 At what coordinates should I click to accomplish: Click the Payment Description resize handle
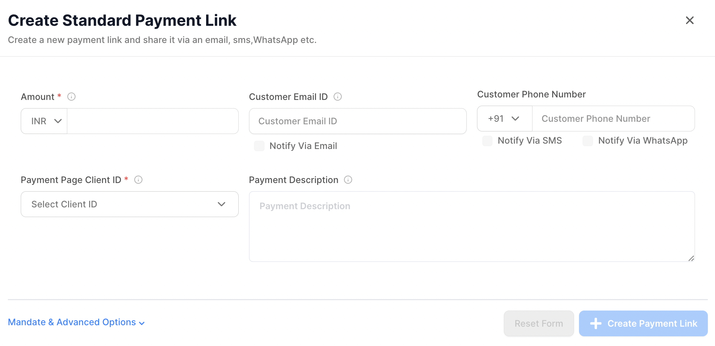691,258
